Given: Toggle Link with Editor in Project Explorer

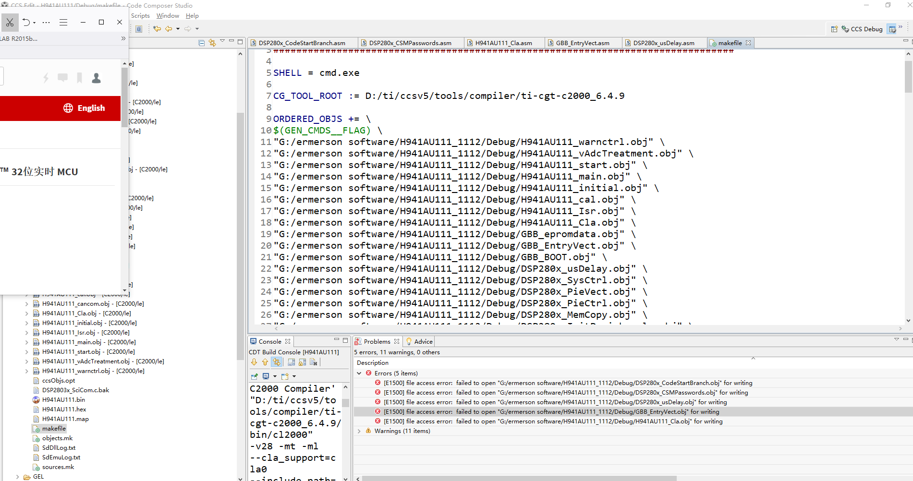Looking at the screenshot, I should click(212, 43).
